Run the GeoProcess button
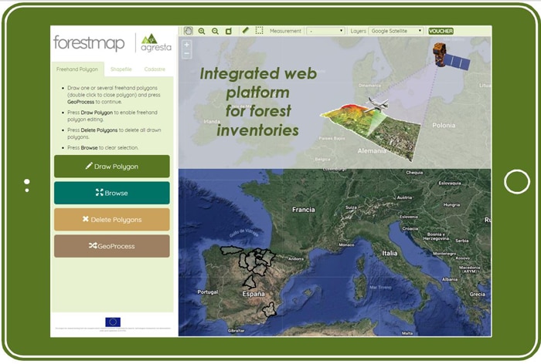The image size is (541, 364). [111, 246]
